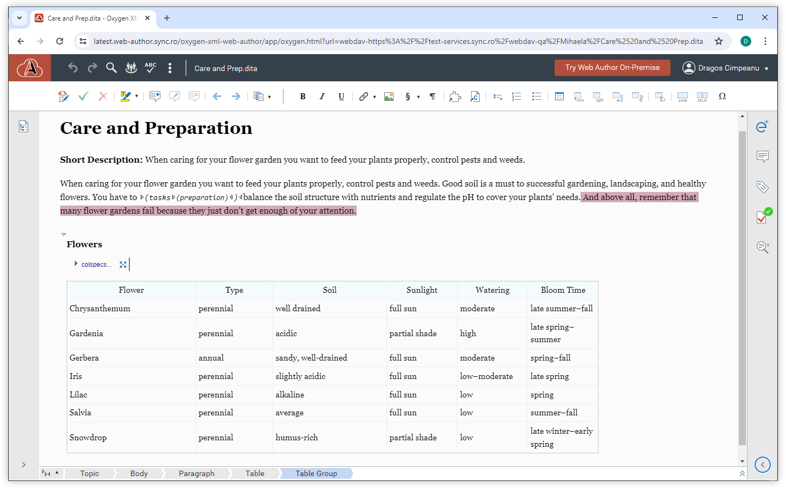
Task: Select the Paragraph breadcrumb item
Action: [x=196, y=473]
